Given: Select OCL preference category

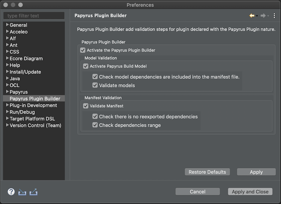Looking at the screenshot, I should click(15, 85).
